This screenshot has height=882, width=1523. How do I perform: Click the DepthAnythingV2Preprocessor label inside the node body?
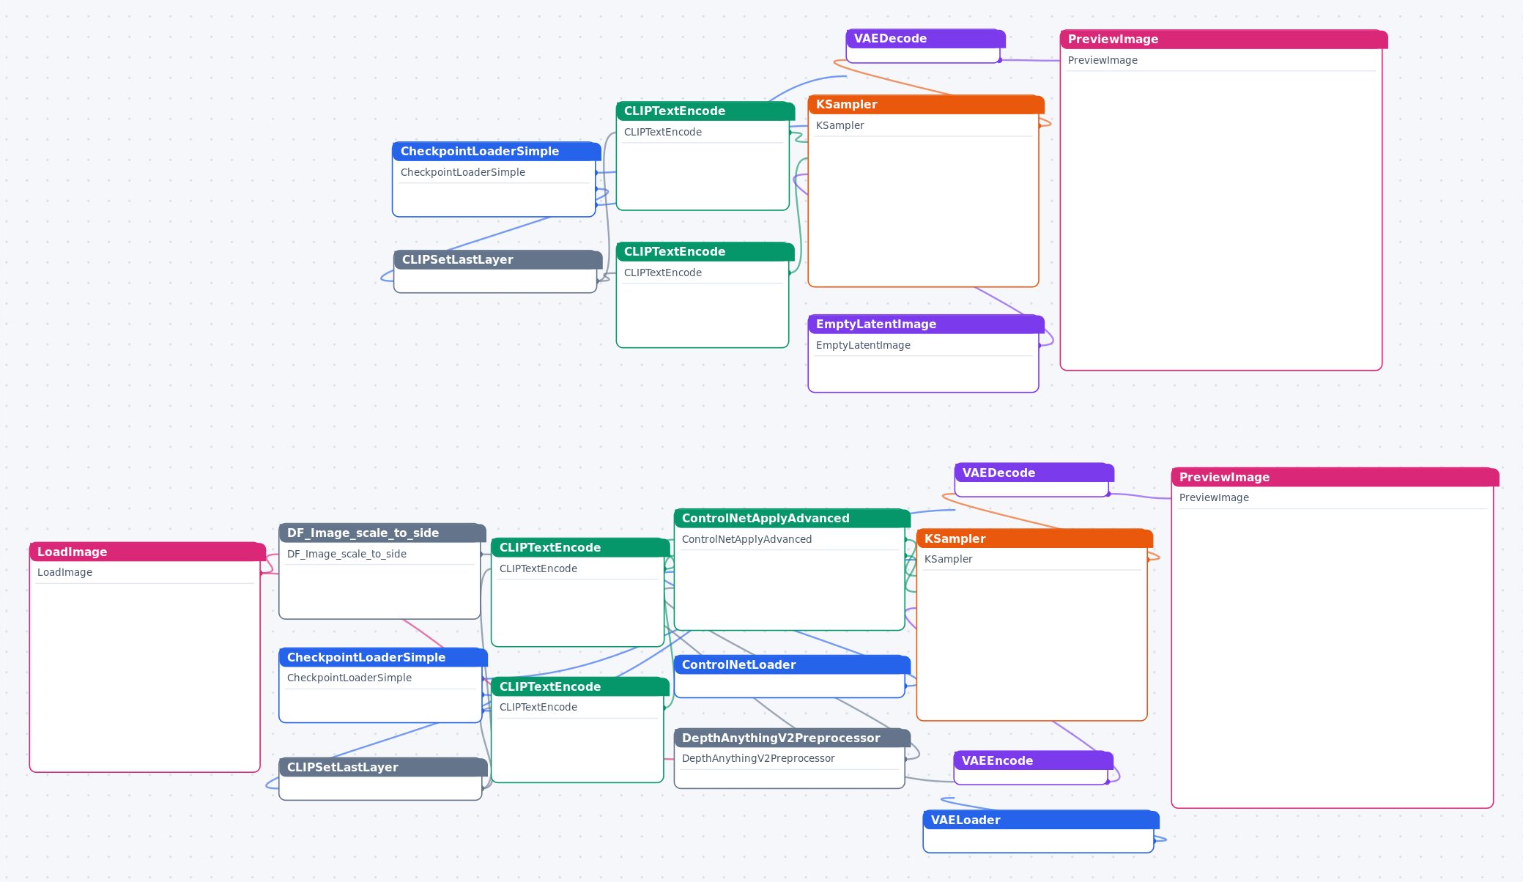758,758
